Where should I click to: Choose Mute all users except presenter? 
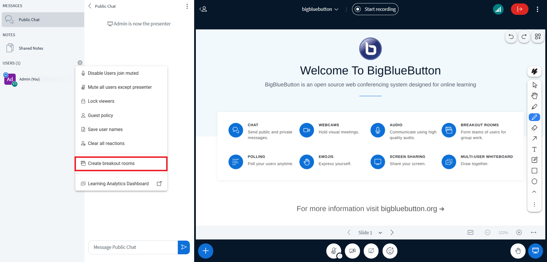pos(121,87)
